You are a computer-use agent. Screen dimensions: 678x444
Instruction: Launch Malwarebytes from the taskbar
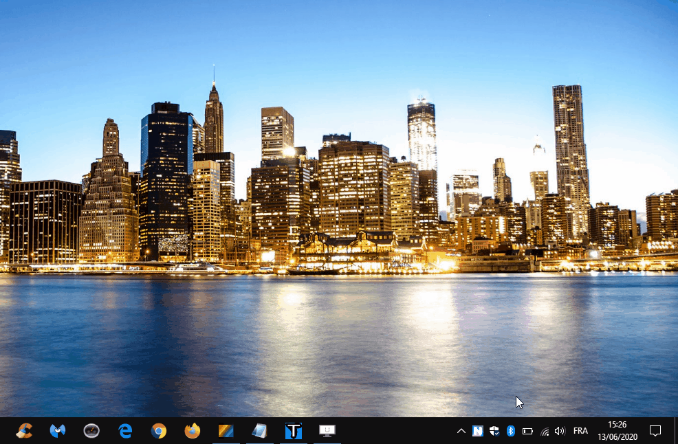58,431
